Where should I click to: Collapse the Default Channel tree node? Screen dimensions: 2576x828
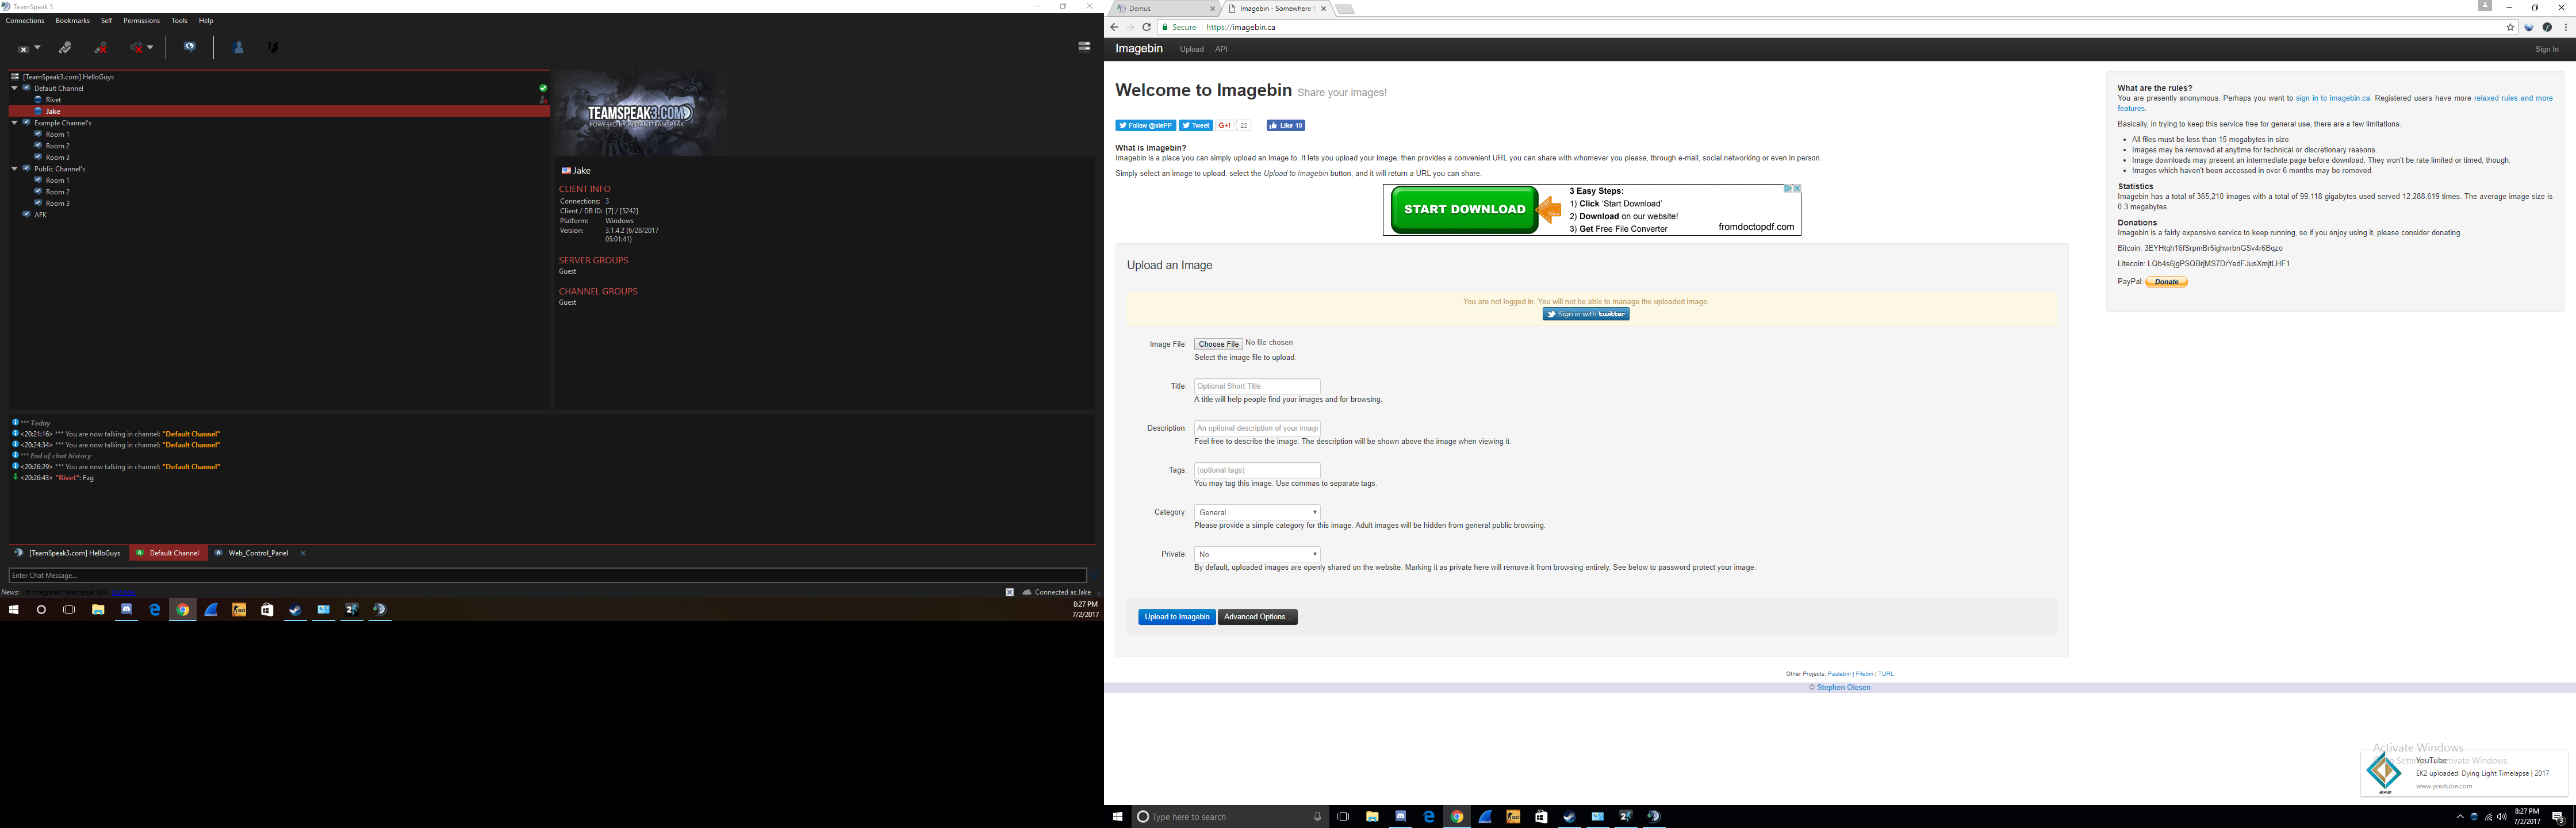pyautogui.click(x=14, y=88)
